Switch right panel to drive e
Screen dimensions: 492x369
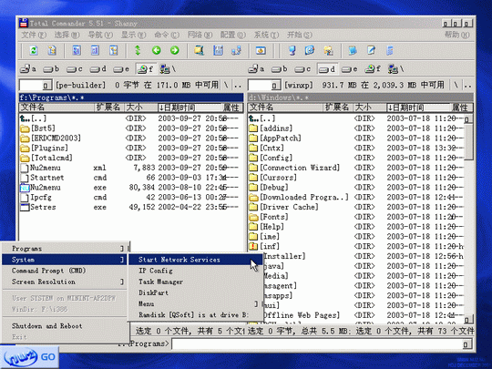coord(349,68)
